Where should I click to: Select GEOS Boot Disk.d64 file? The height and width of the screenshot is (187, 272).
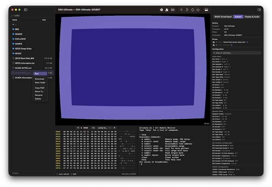click(32, 58)
